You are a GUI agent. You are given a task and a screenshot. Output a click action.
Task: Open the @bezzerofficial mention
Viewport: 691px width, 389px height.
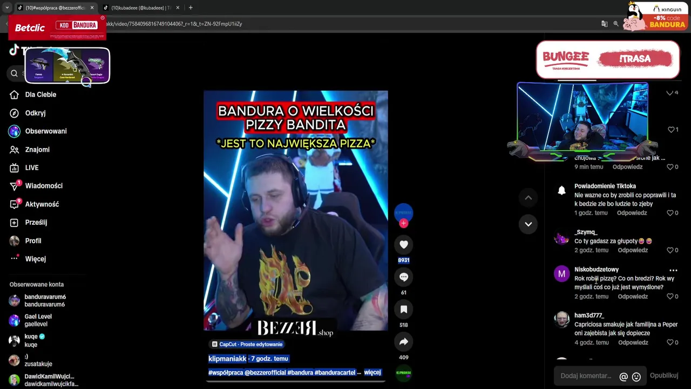pos(265,372)
